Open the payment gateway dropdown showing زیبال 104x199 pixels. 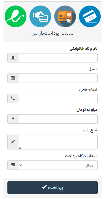58,165
